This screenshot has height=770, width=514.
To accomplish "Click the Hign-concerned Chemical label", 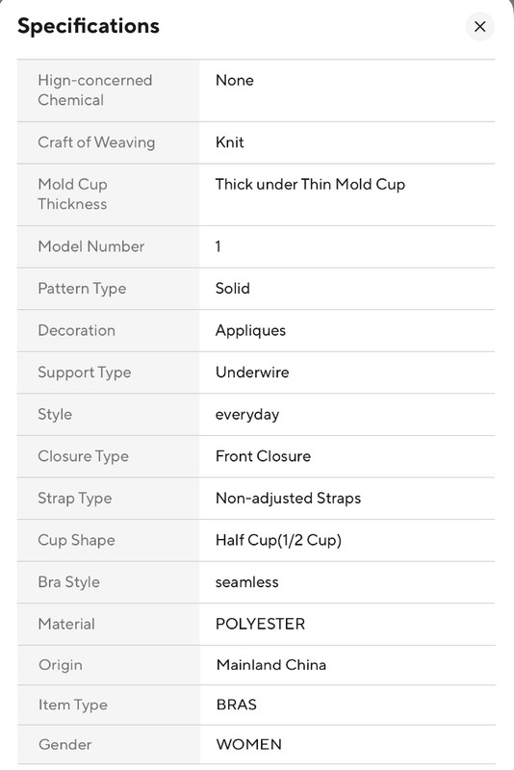I will pyautogui.click(x=95, y=90).
